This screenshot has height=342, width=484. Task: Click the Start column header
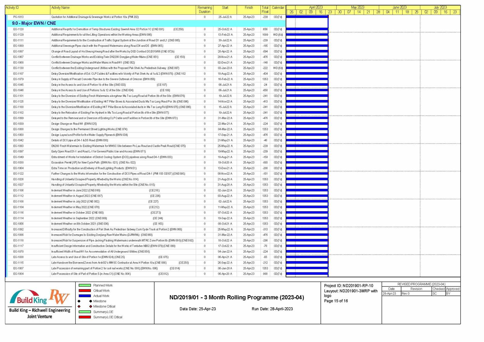pyautogui.click(x=225, y=10)
